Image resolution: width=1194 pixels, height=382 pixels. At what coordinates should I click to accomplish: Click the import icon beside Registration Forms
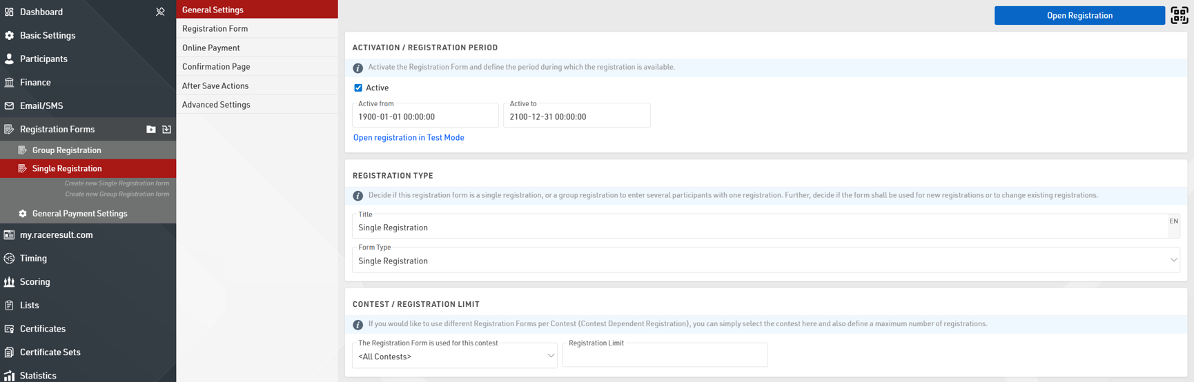click(x=166, y=129)
